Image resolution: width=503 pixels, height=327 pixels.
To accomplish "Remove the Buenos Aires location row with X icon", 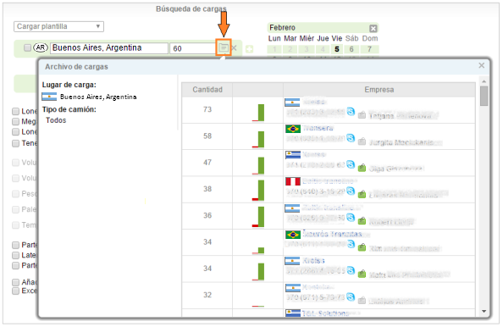I will [x=235, y=48].
